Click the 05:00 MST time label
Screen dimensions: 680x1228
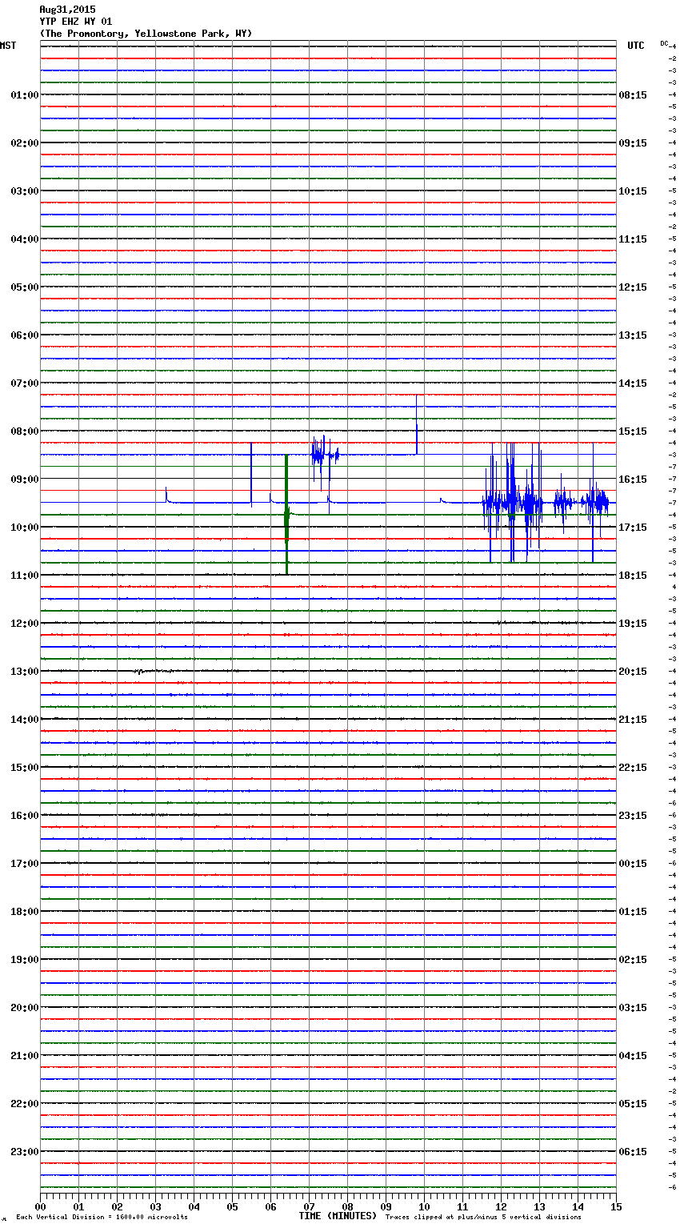pos(25,287)
